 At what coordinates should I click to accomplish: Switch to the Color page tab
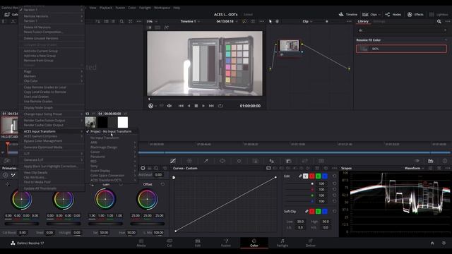pyautogui.click(x=254, y=243)
